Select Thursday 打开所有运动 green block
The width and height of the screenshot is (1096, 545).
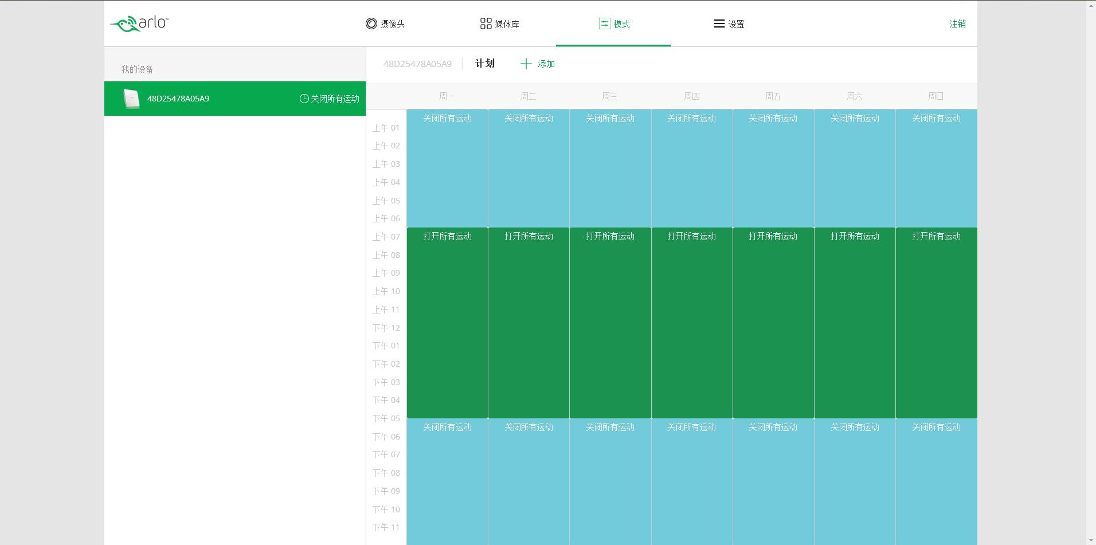(692, 323)
